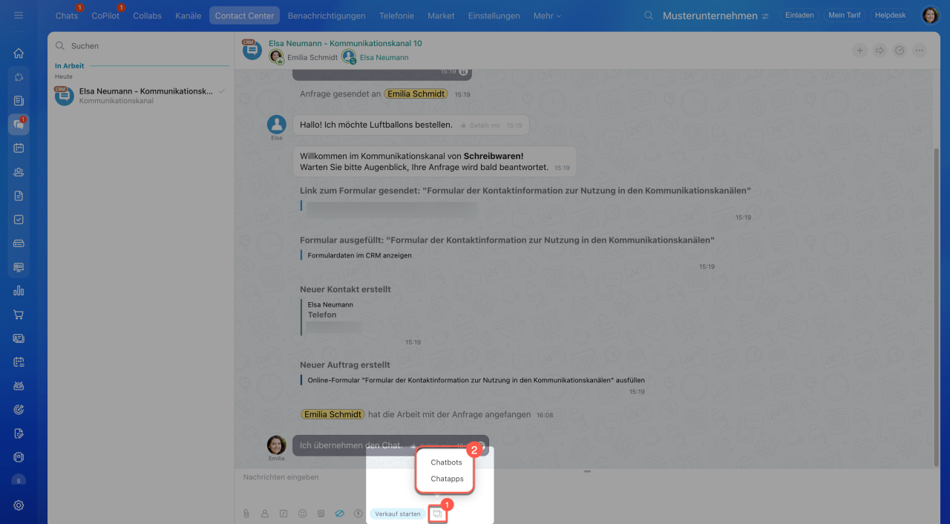Click the Elsa Neumann name in the chat header
The width and height of the screenshot is (950, 524).
point(384,57)
